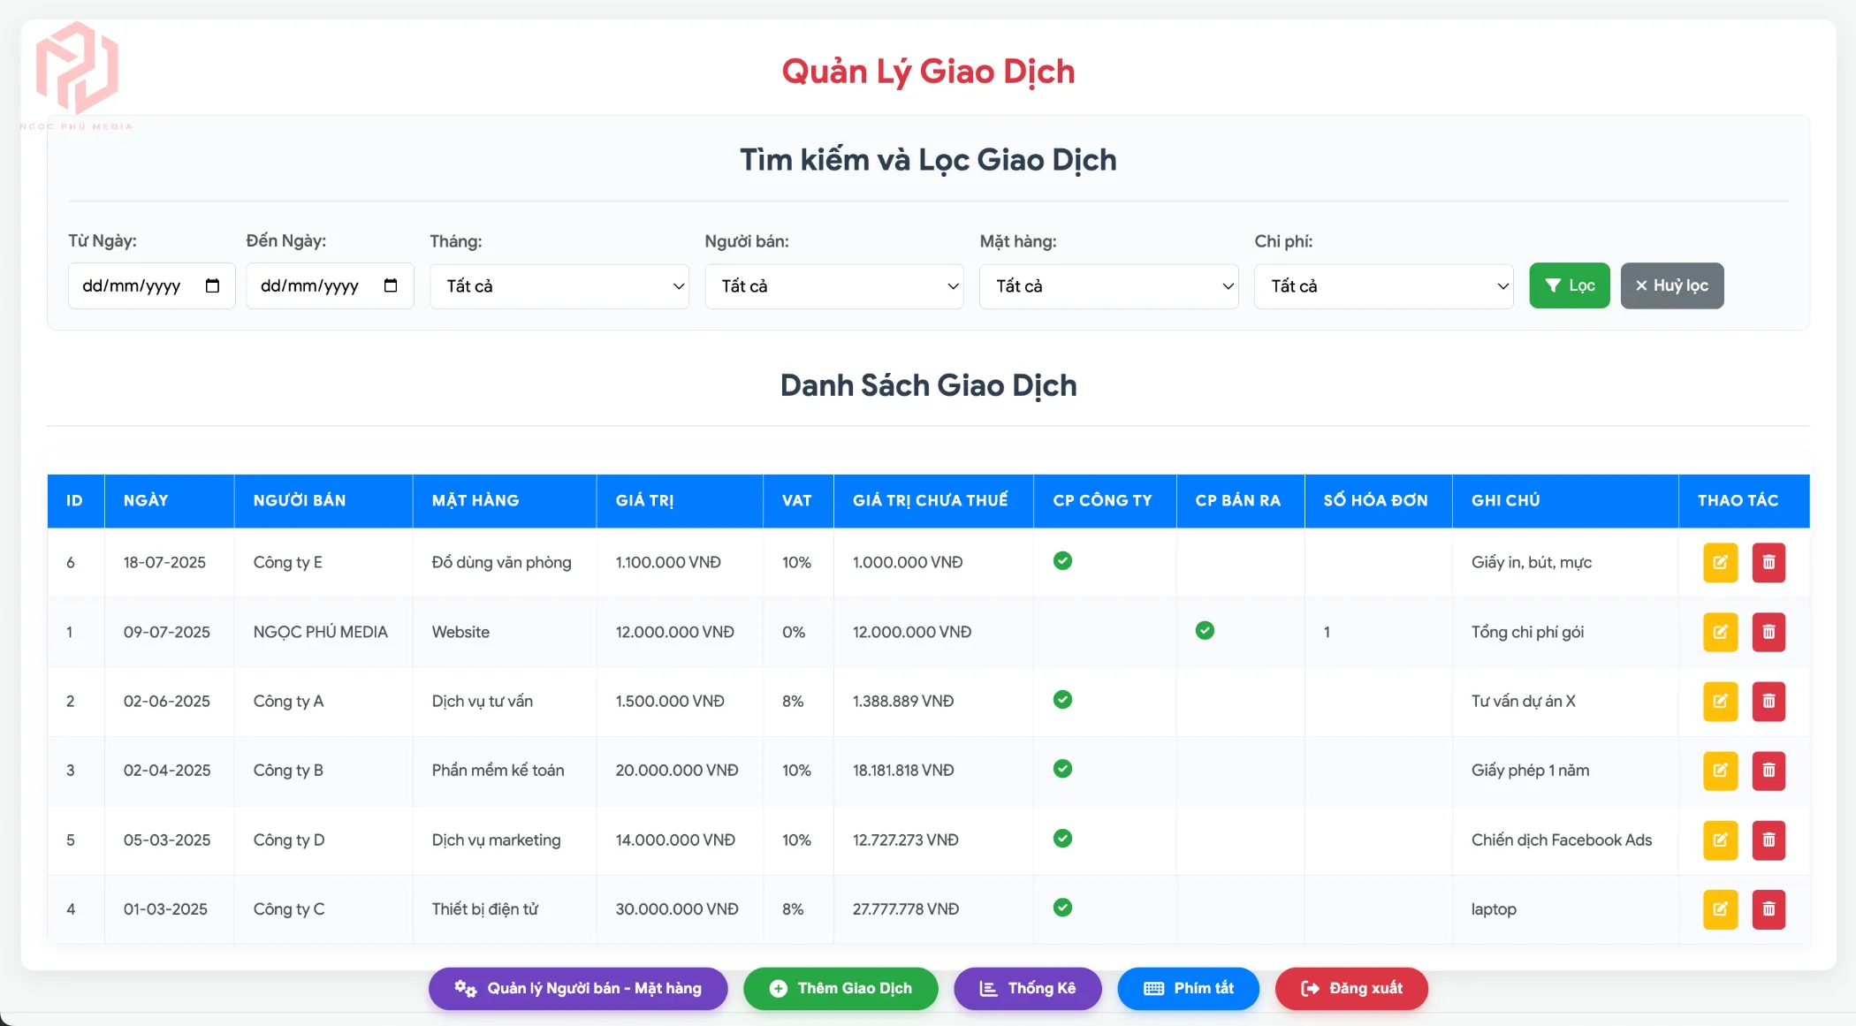Toggle CP Bán Ra checkmark for NGỌC PHÚ MEDIA
Screen dimensions: 1856x1026
click(1205, 630)
